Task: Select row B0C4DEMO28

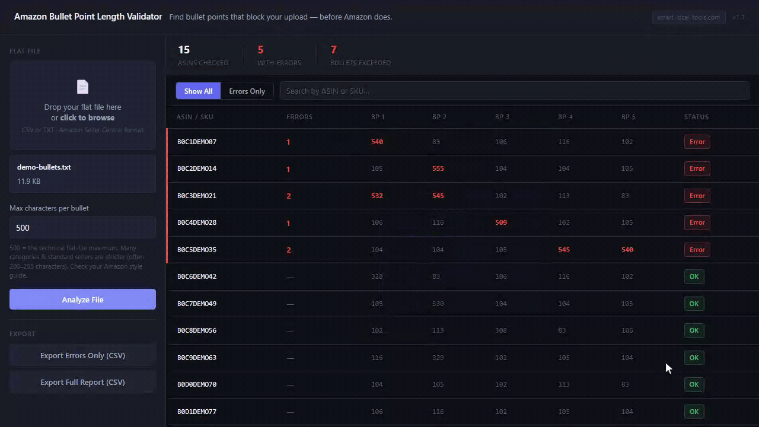Action: tap(463, 222)
